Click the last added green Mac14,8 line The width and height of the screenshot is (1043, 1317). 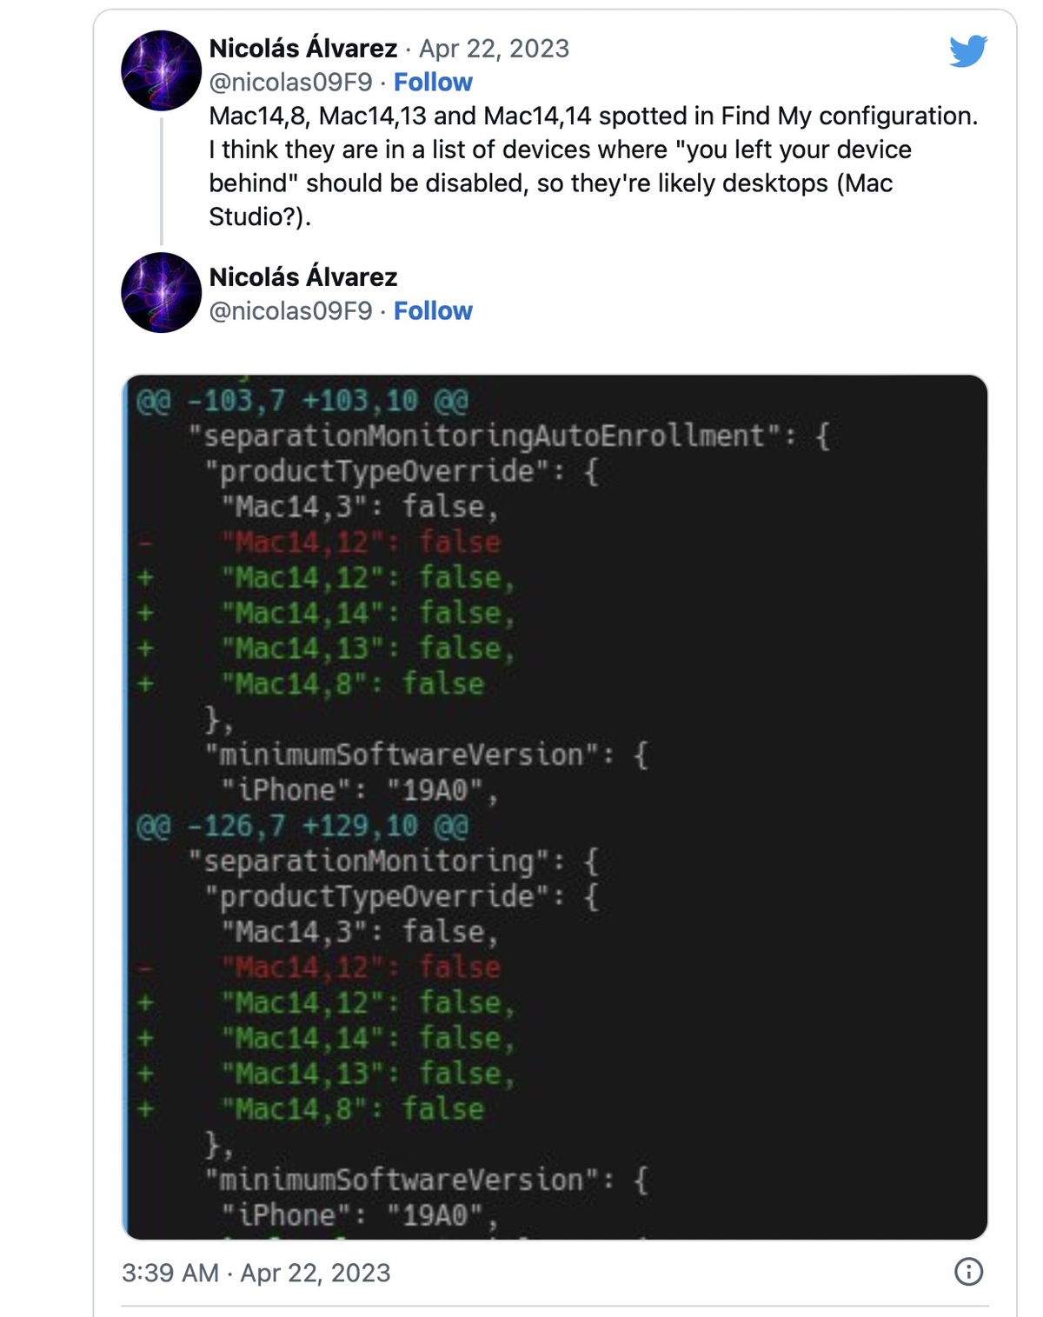[x=353, y=1109]
